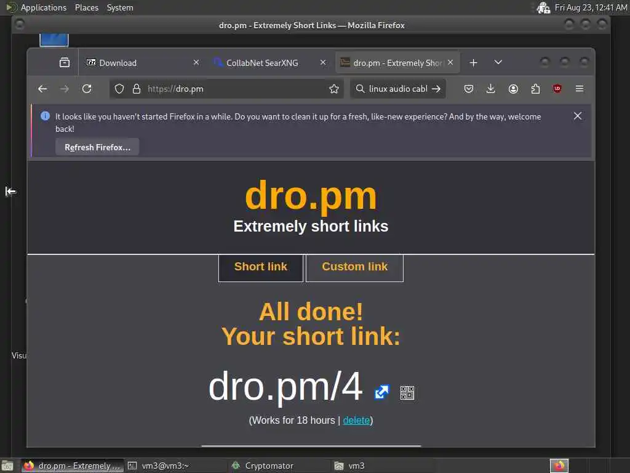
Task: Click the Works for 18 hours text
Action: pyautogui.click(x=293, y=420)
